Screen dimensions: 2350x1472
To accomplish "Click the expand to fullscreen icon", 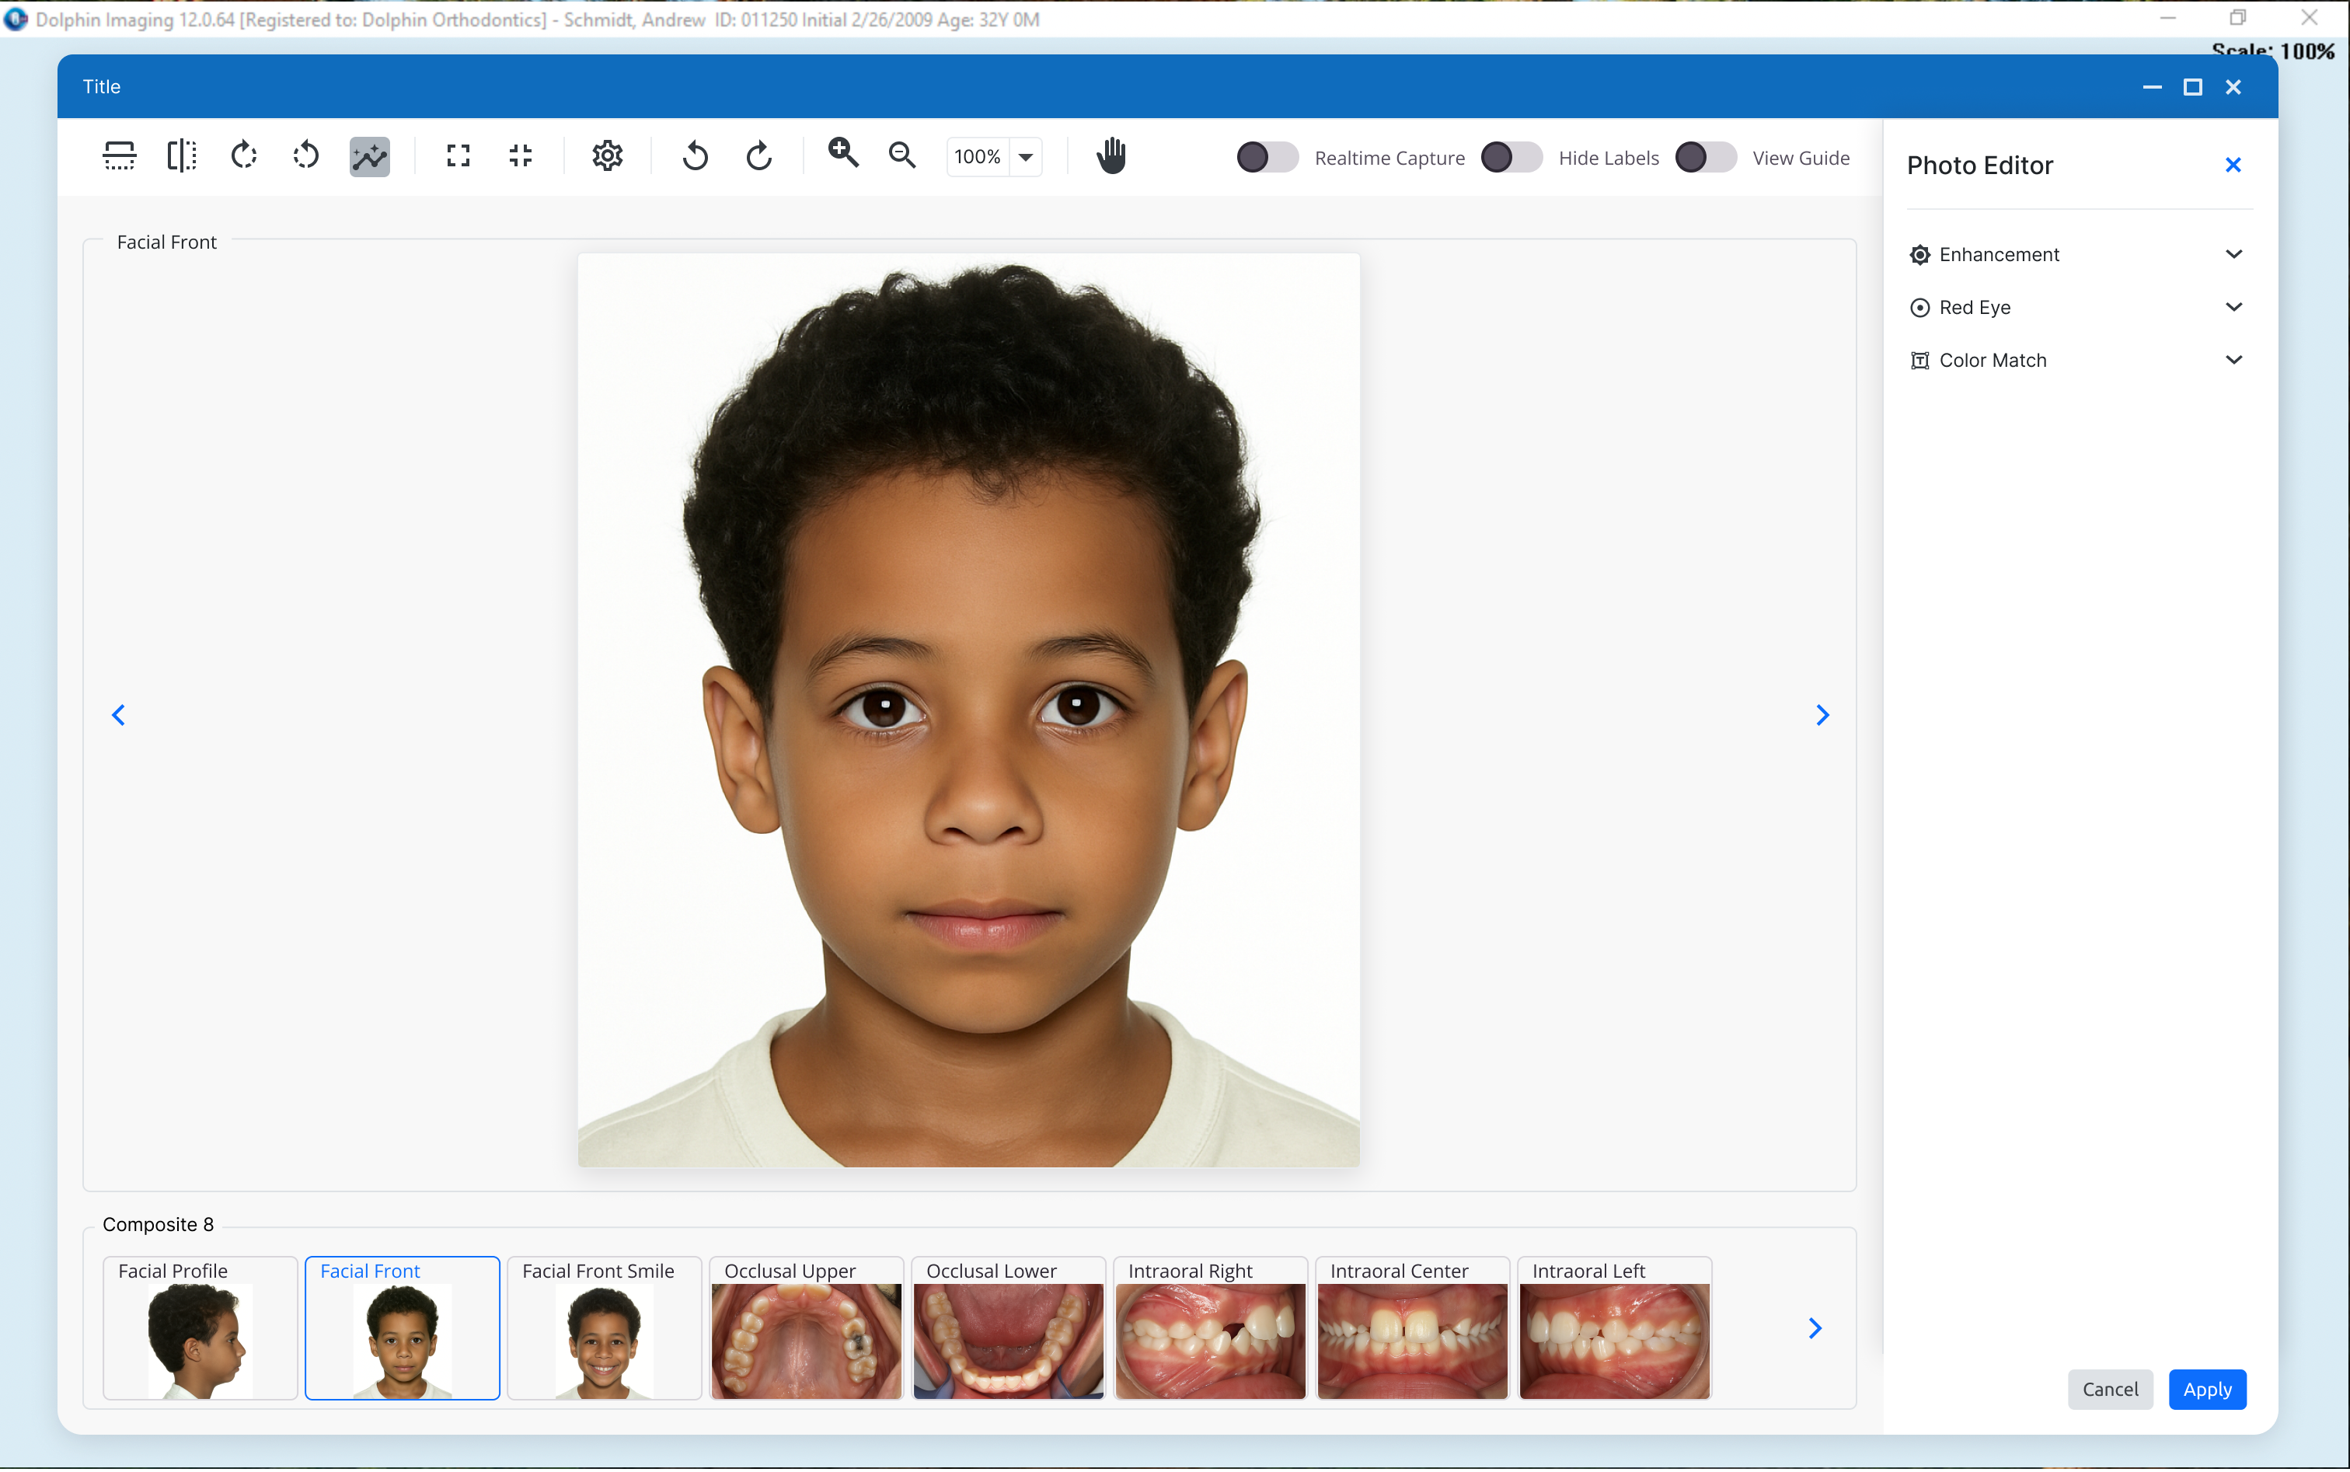I will click(x=458, y=155).
